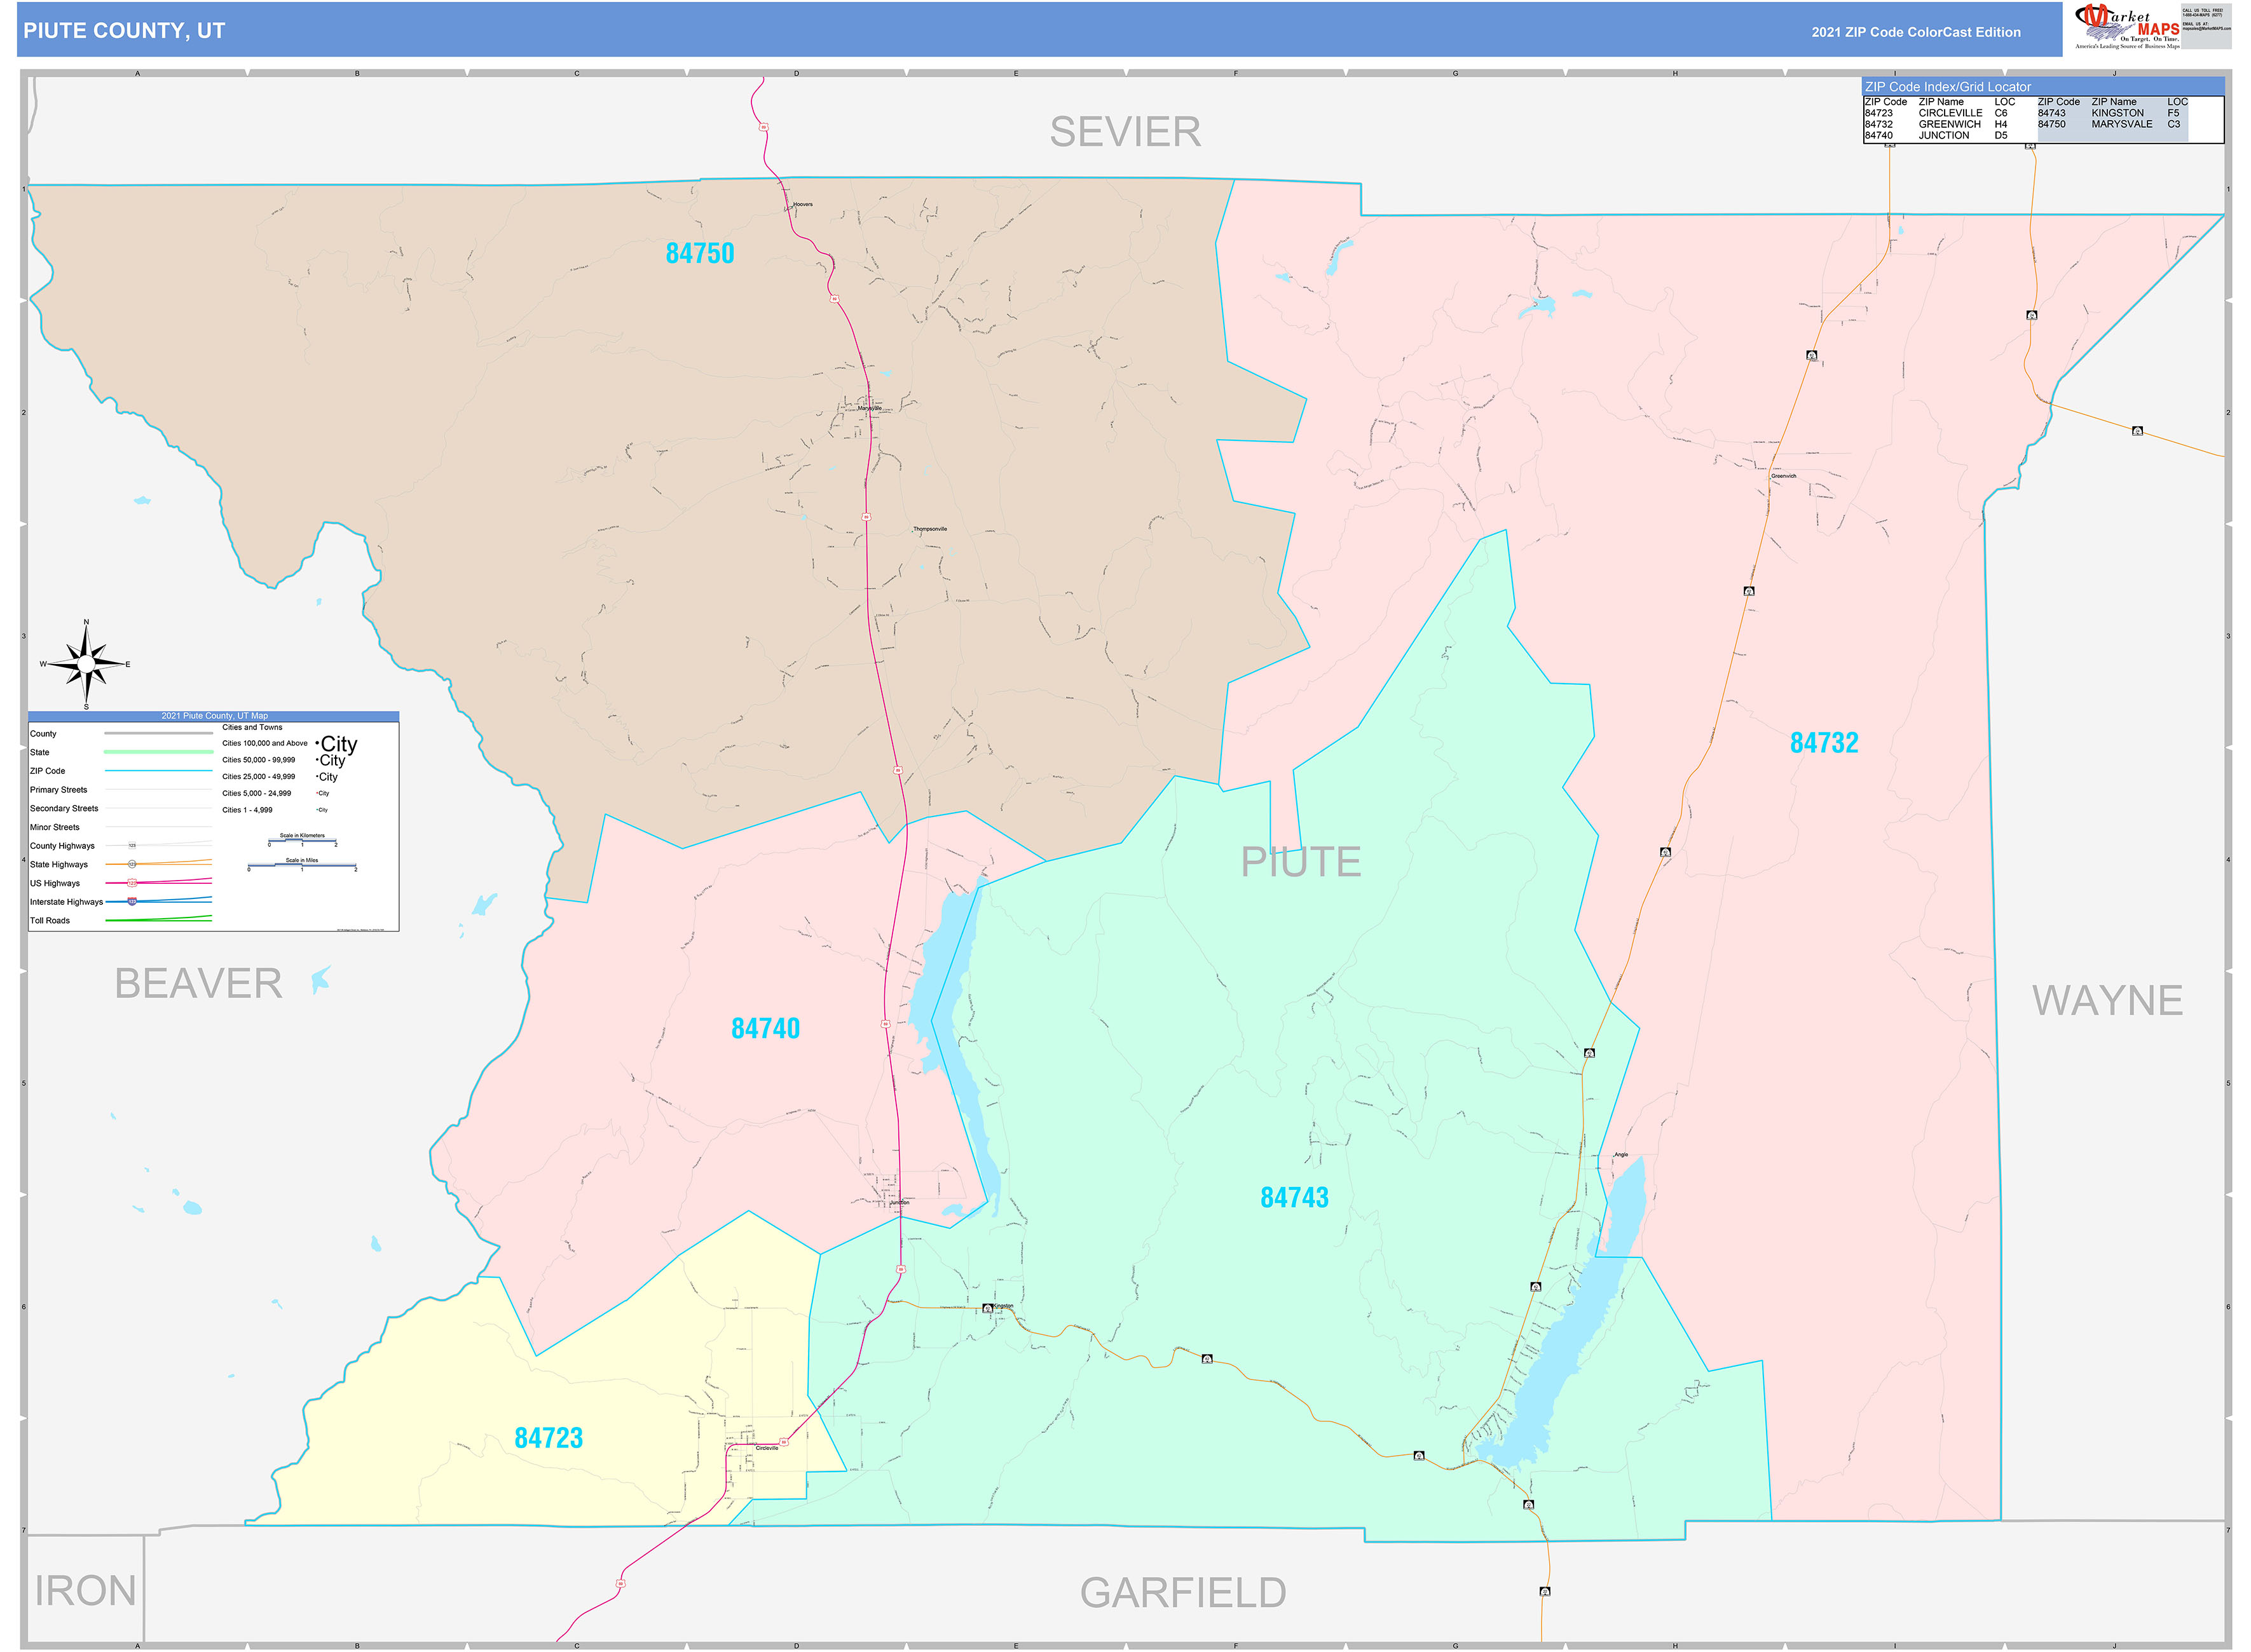Toggle the Minor Streets legend entry
Viewport: 2251px width, 1652px height.
click(56, 828)
